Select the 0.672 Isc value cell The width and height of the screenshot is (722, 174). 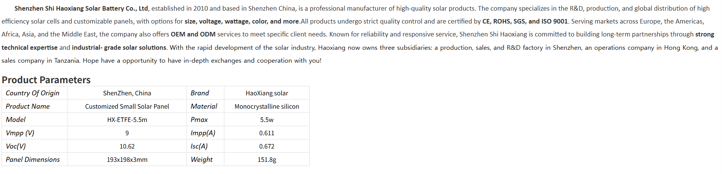coord(266,146)
